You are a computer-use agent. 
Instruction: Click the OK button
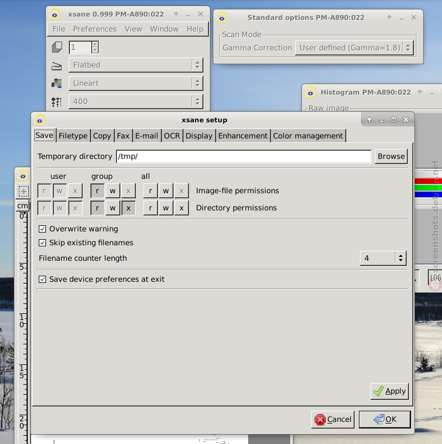coord(384,420)
